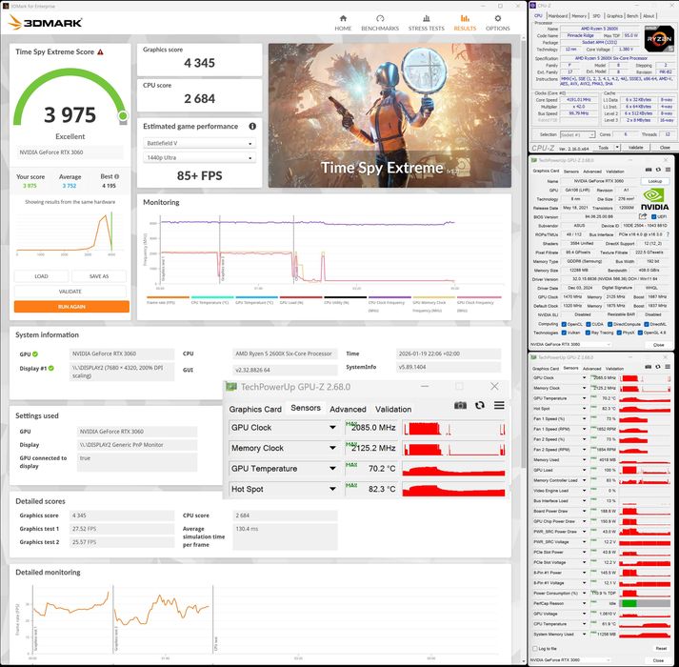Click the green check next to GPU in System information
Screen dimensions: 679x667
tap(35, 354)
